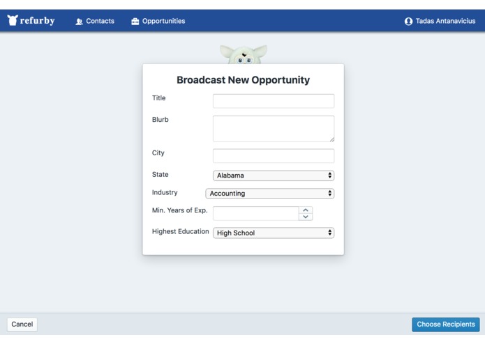Open the State dropdown showing Alabama

[274, 175]
